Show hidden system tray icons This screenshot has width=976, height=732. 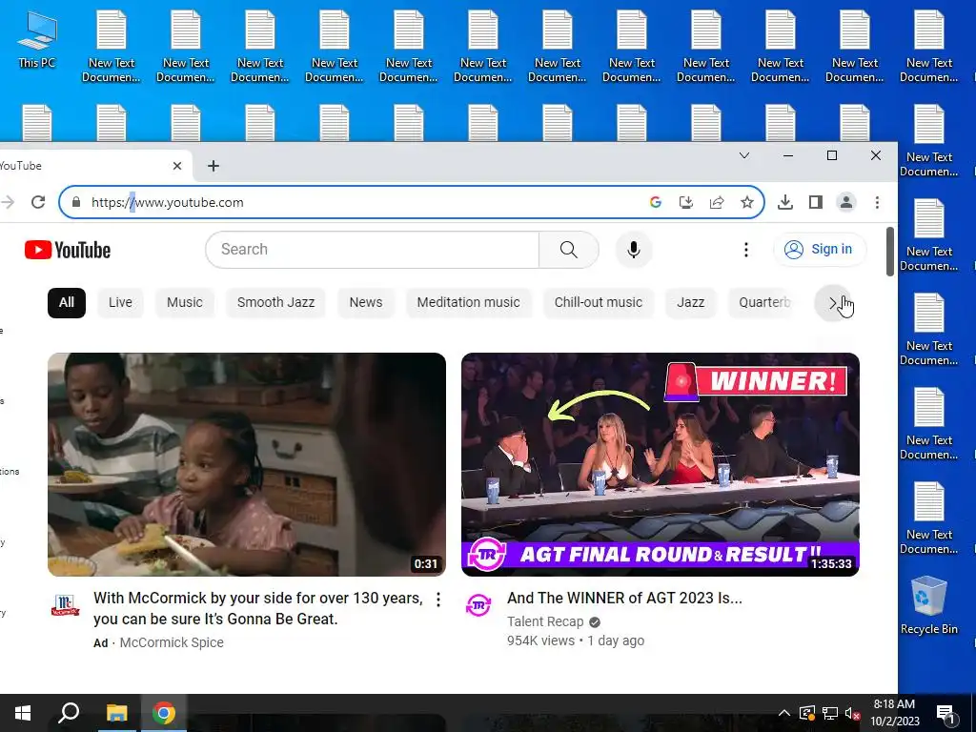(784, 713)
